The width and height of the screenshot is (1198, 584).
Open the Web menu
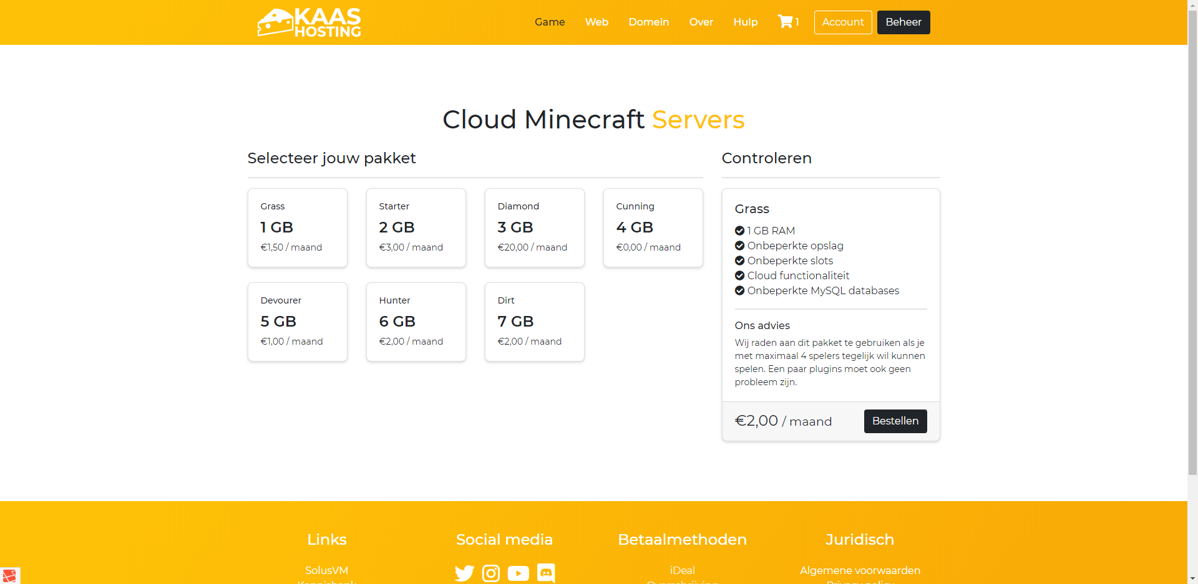[x=597, y=22]
